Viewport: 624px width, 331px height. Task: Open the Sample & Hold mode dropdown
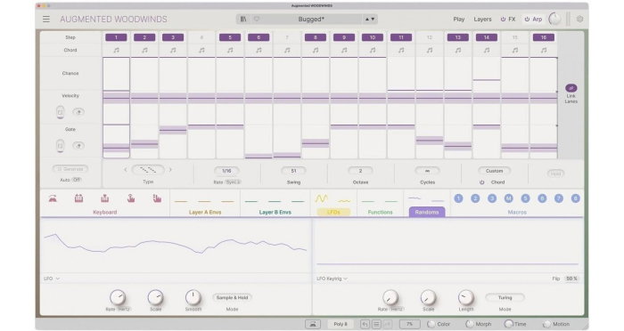pyautogui.click(x=232, y=297)
